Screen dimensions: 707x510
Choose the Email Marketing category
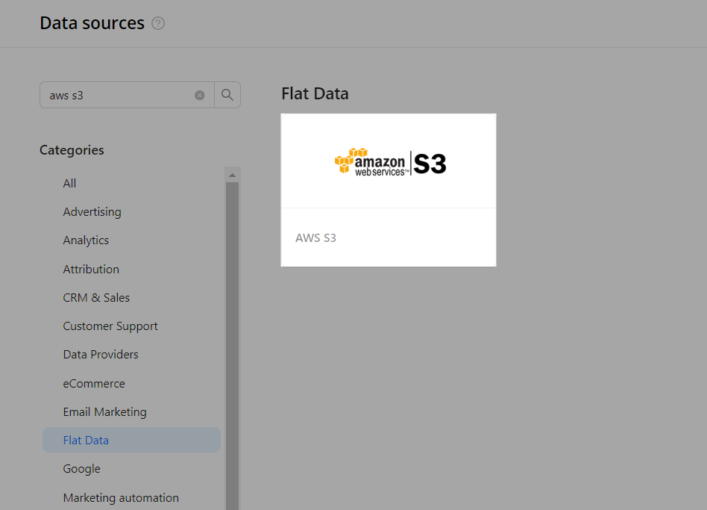point(104,412)
